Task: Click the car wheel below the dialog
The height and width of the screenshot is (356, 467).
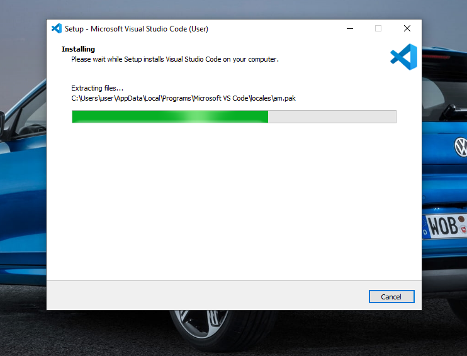Action: [x=195, y=327]
